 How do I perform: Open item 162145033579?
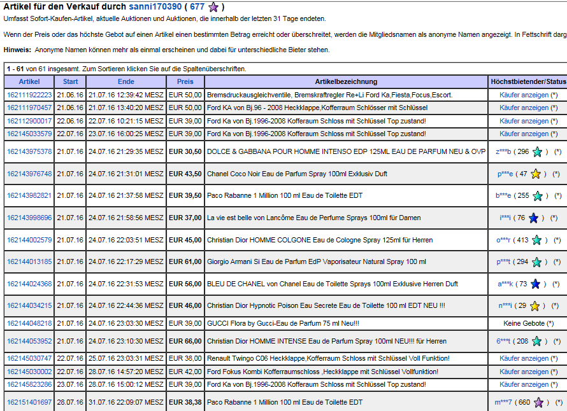coord(29,134)
